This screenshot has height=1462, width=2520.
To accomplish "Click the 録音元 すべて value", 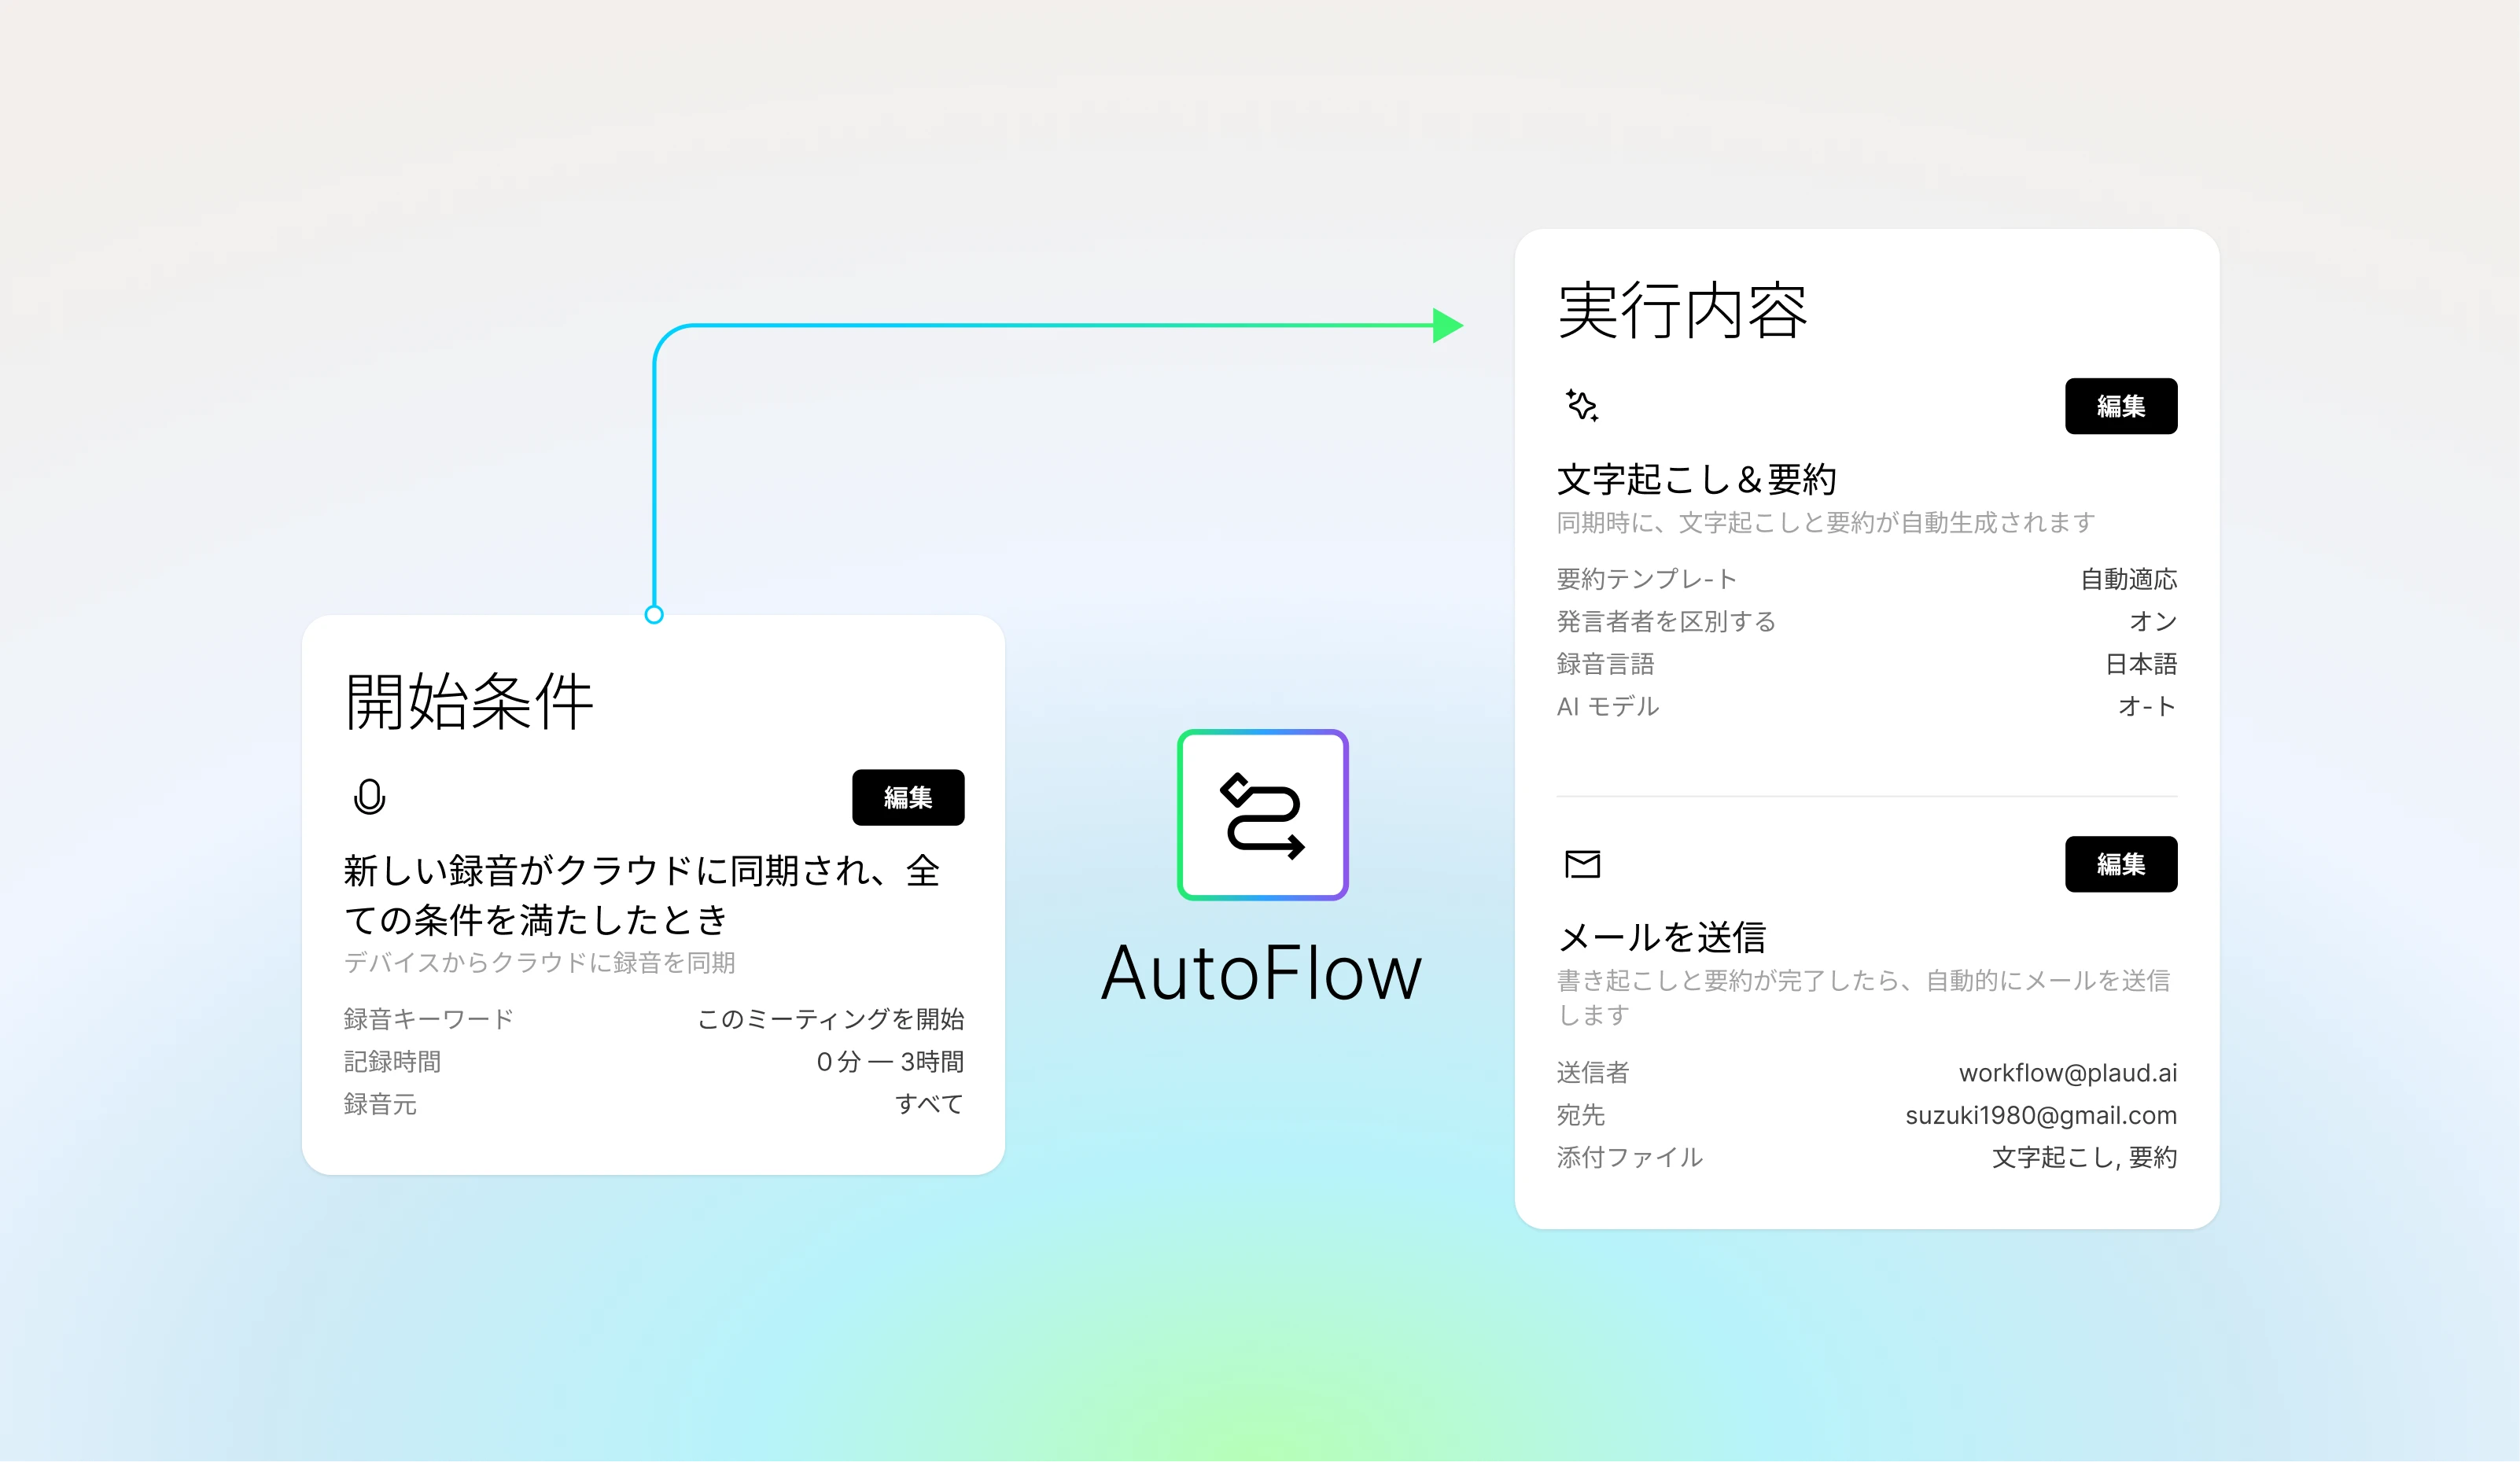I will point(928,1104).
